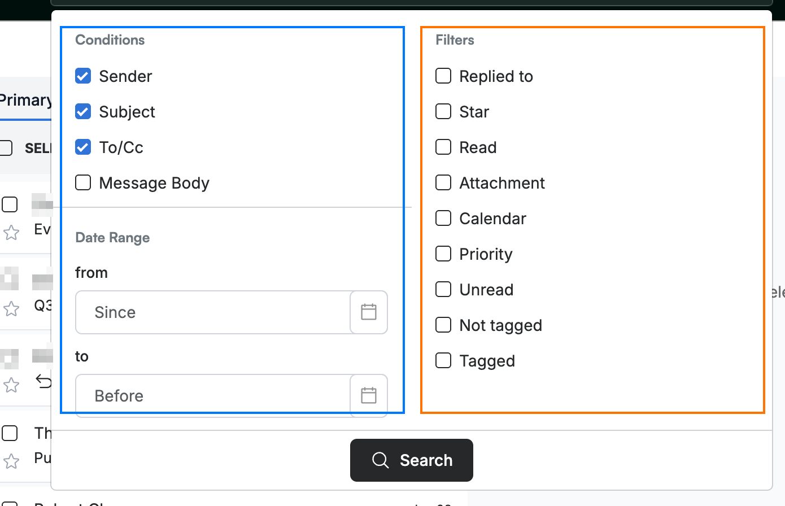Uncheck the Sender condition
785x506 pixels.
coord(83,76)
